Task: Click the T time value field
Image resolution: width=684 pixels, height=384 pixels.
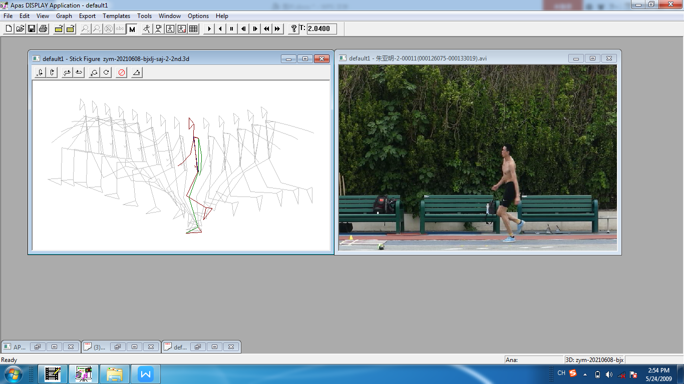Action: (321, 29)
